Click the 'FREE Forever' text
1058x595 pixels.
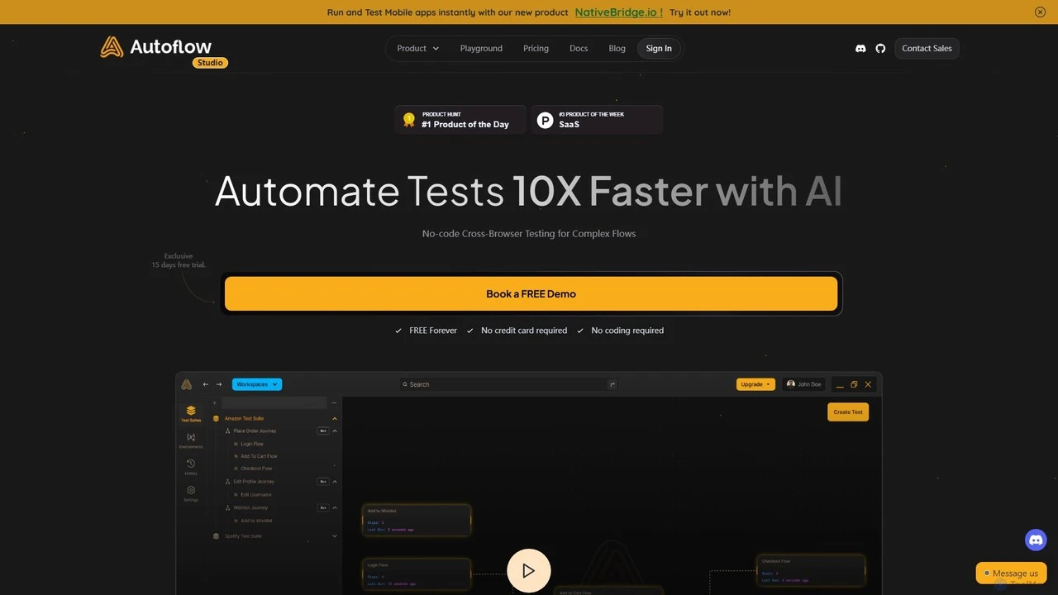(433, 331)
